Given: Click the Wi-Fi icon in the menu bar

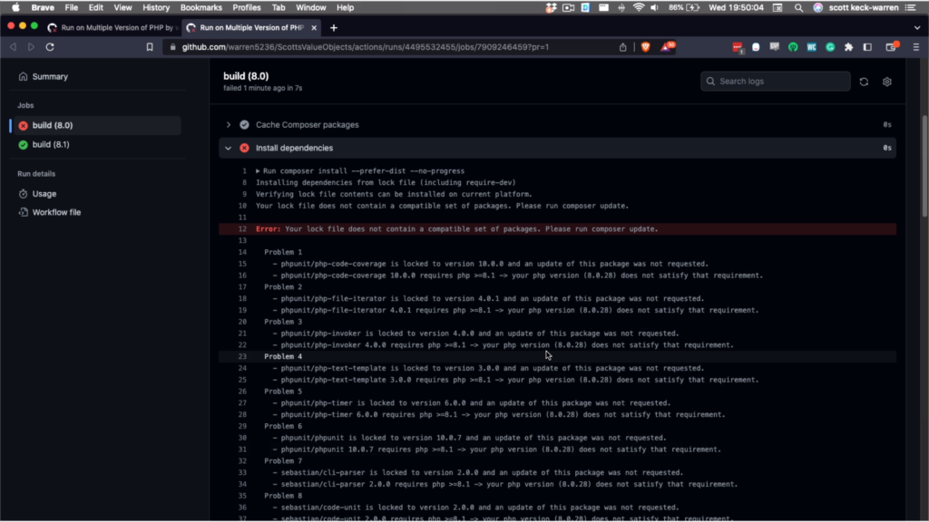Looking at the screenshot, I should click(x=628, y=7).
